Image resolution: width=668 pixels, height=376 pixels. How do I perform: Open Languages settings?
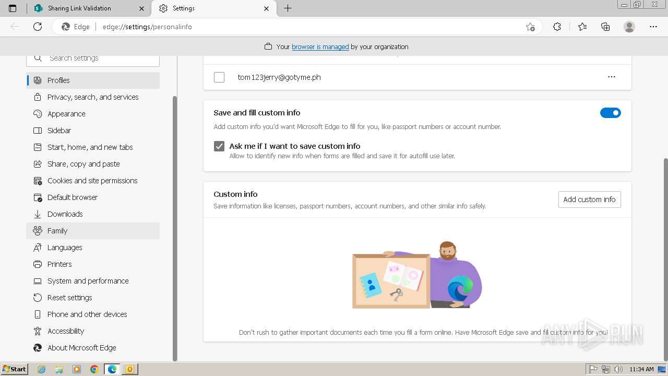(x=93, y=248)
